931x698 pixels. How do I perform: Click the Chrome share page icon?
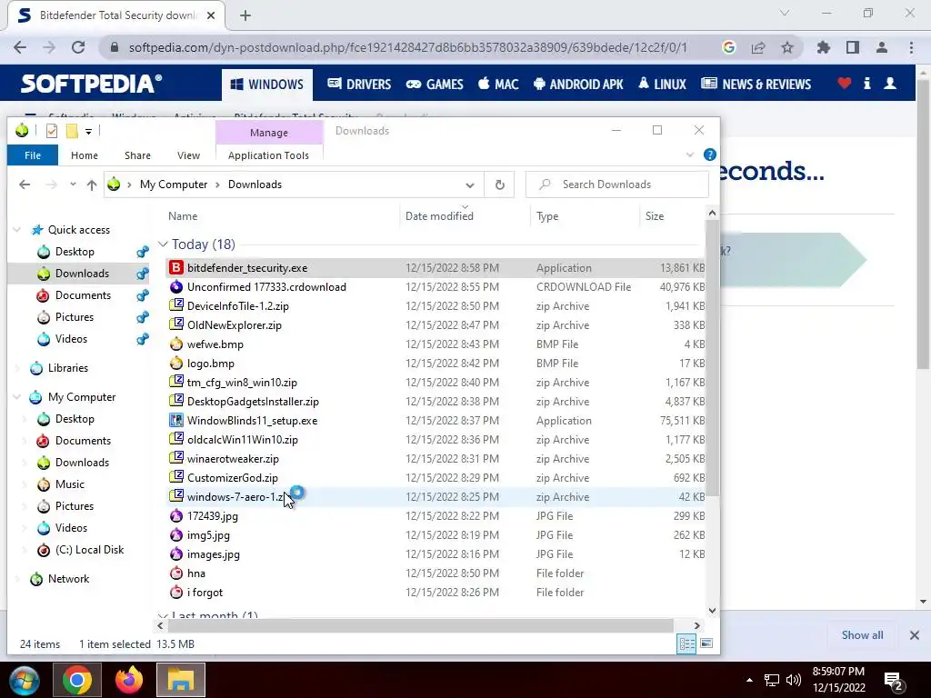point(758,47)
